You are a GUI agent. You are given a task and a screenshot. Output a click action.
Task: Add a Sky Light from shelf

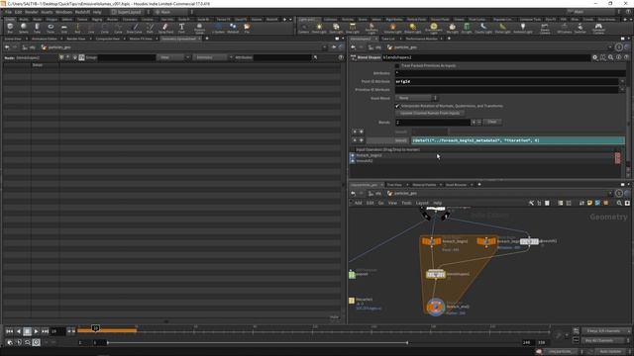452,28
